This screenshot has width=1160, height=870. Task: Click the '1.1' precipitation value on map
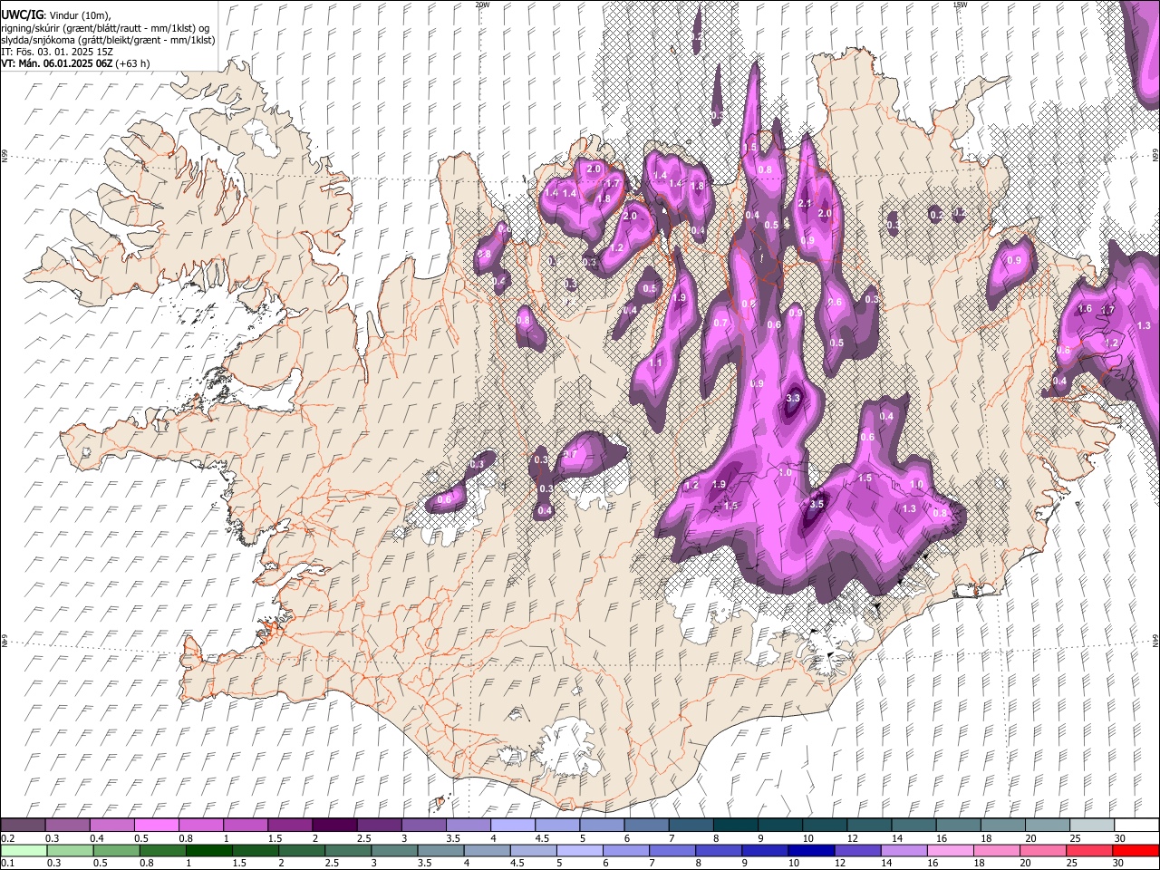655,362
